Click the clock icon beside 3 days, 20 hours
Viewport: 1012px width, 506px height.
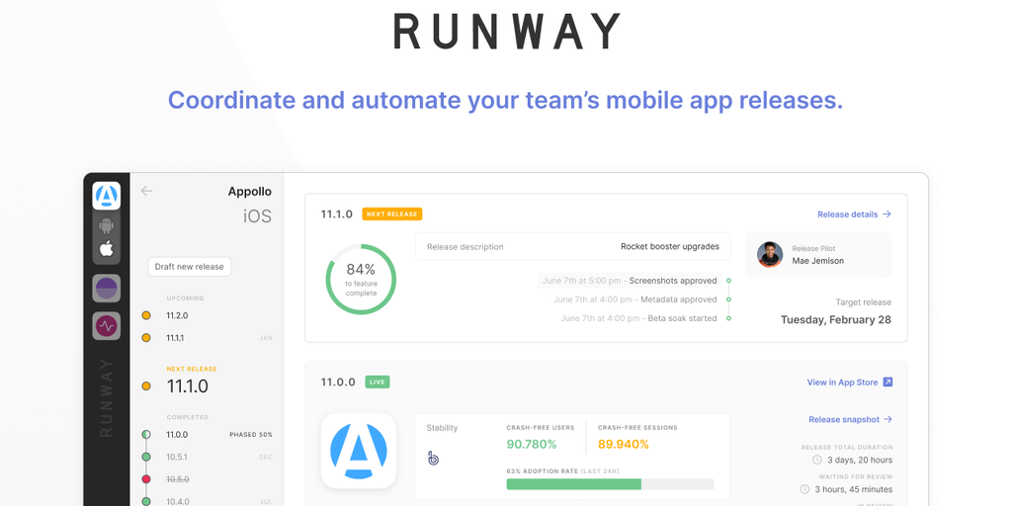click(817, 461)
